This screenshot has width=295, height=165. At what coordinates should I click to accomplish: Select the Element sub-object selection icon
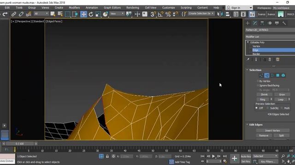(x=283, y=75)
